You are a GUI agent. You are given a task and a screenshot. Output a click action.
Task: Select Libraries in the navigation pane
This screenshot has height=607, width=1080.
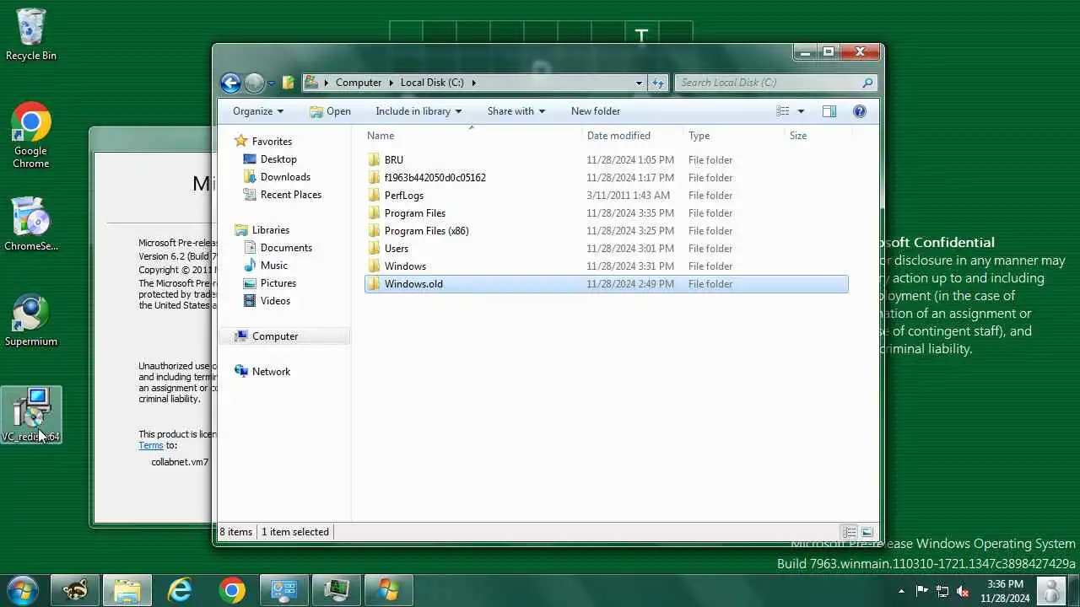point(270,230)
